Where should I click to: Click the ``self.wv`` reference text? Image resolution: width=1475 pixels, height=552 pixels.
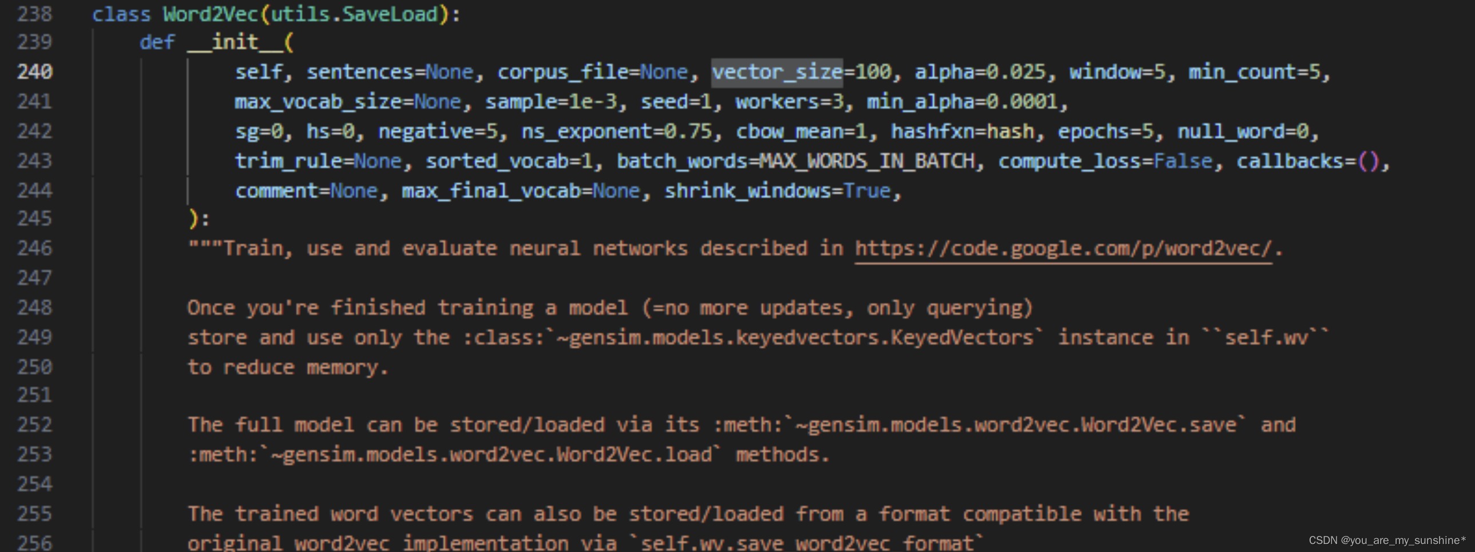pyautogui.click(x=1266, y=338)
